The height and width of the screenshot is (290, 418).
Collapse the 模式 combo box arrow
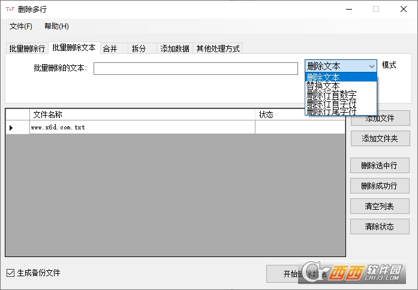point(371,66)
